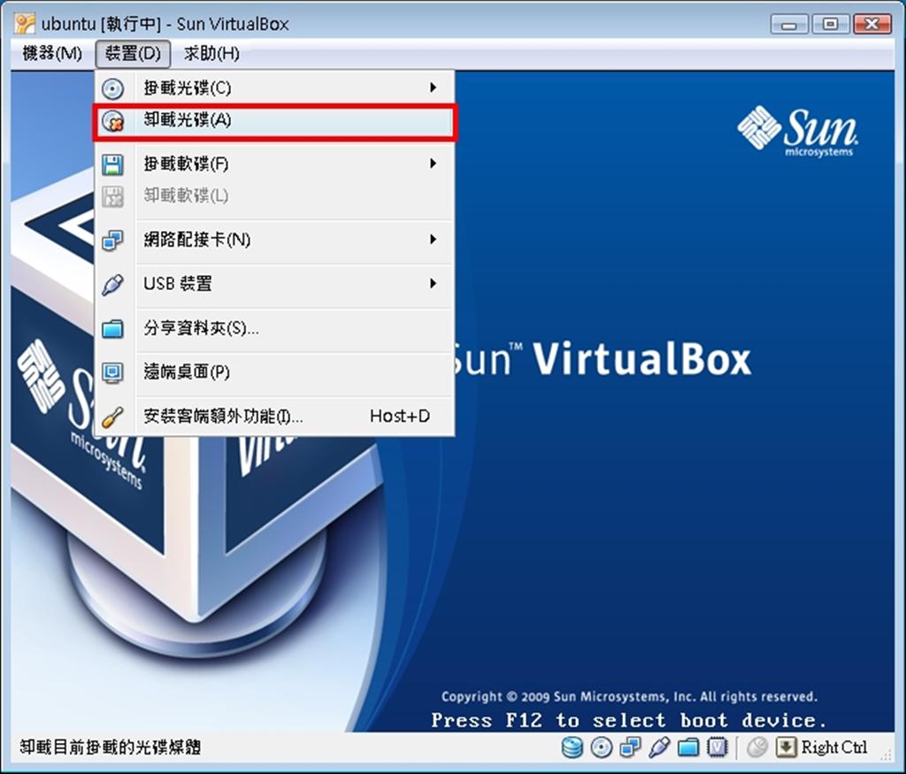Click the unmount CD icon with orange X
The height and width of the screenshot is (774, 906).
[112, 120]
